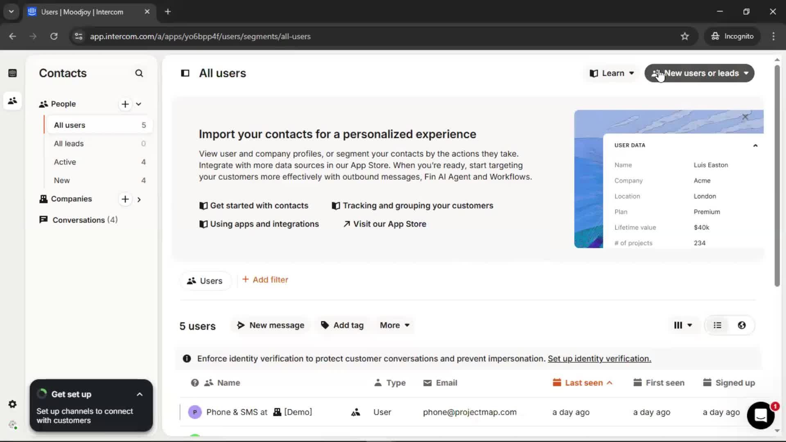Viewport: 786px width, 442px height.
Task: Click the Users filter chip
Action: pyautogui.click(x=205, y=281)
